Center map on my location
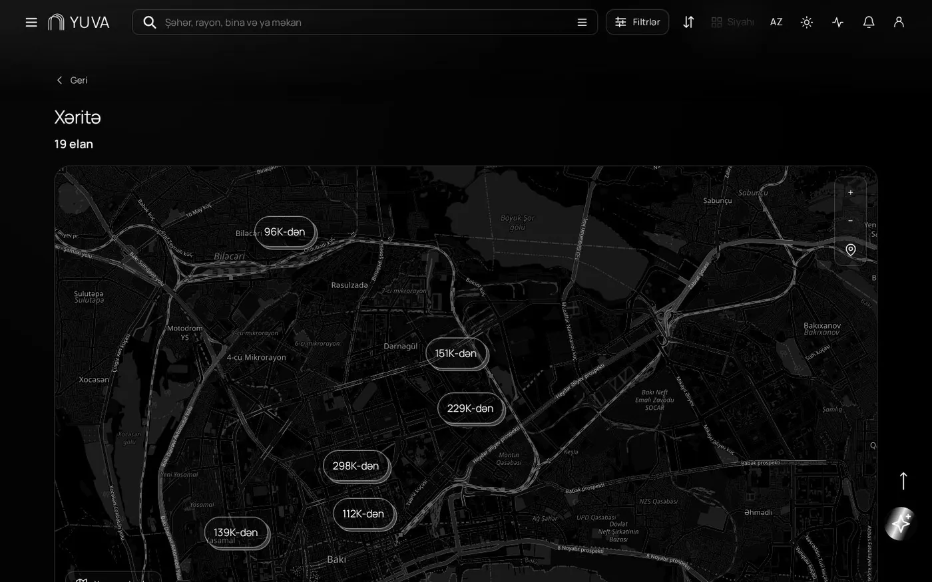The width and height of the screenshot is (932, 582). (850, 249)
